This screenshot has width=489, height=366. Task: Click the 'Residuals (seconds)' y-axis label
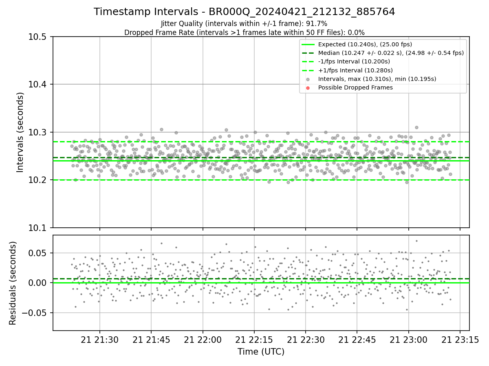tap(13, 283)
